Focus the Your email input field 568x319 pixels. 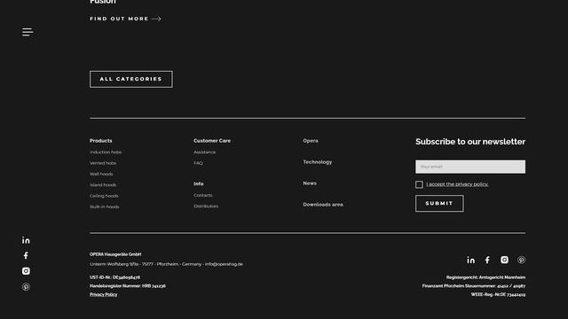(x=470, y=167)
